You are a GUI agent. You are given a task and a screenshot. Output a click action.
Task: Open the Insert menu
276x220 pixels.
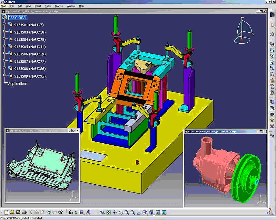pyautogui.click(x=38, y=6)
